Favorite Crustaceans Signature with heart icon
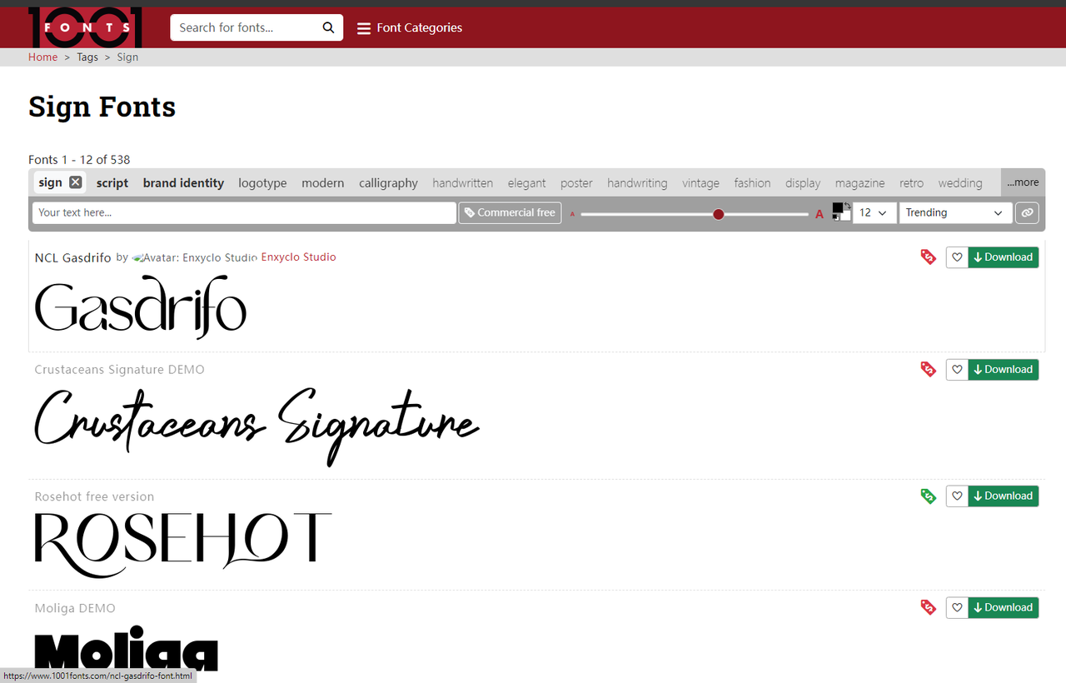1066x683 pixels. (x=957, y=370)
